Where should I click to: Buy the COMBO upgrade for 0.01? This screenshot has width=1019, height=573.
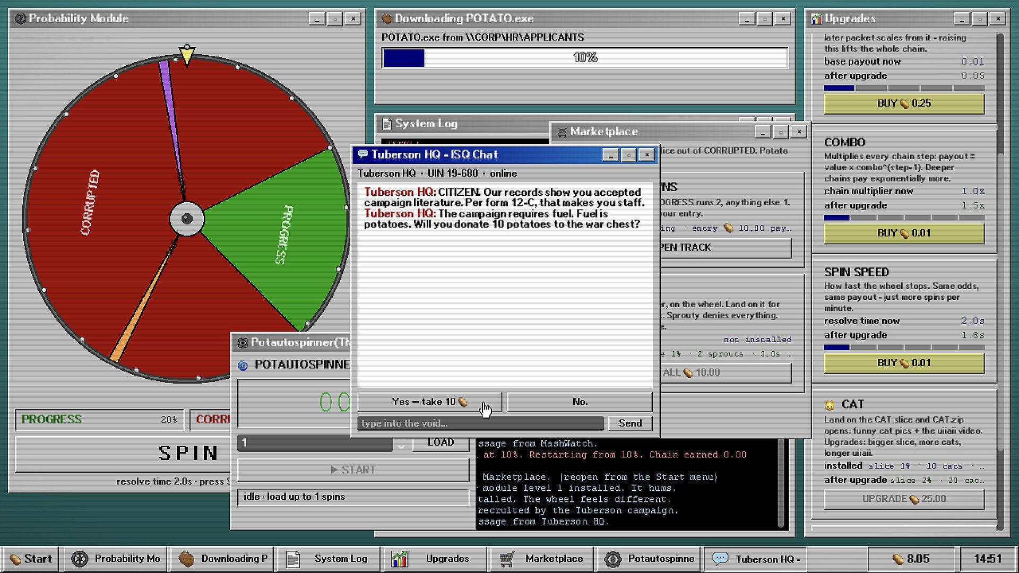pyautogui.click(x=904, y=233)
